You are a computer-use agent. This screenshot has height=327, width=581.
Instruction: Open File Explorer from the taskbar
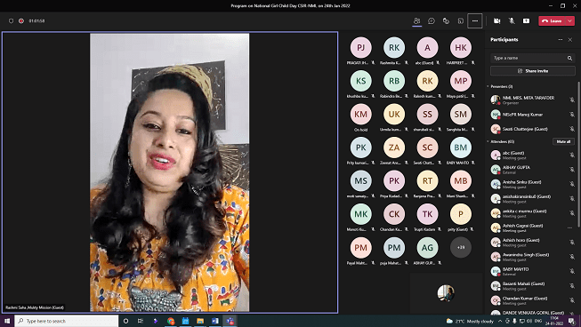point(200,321)
